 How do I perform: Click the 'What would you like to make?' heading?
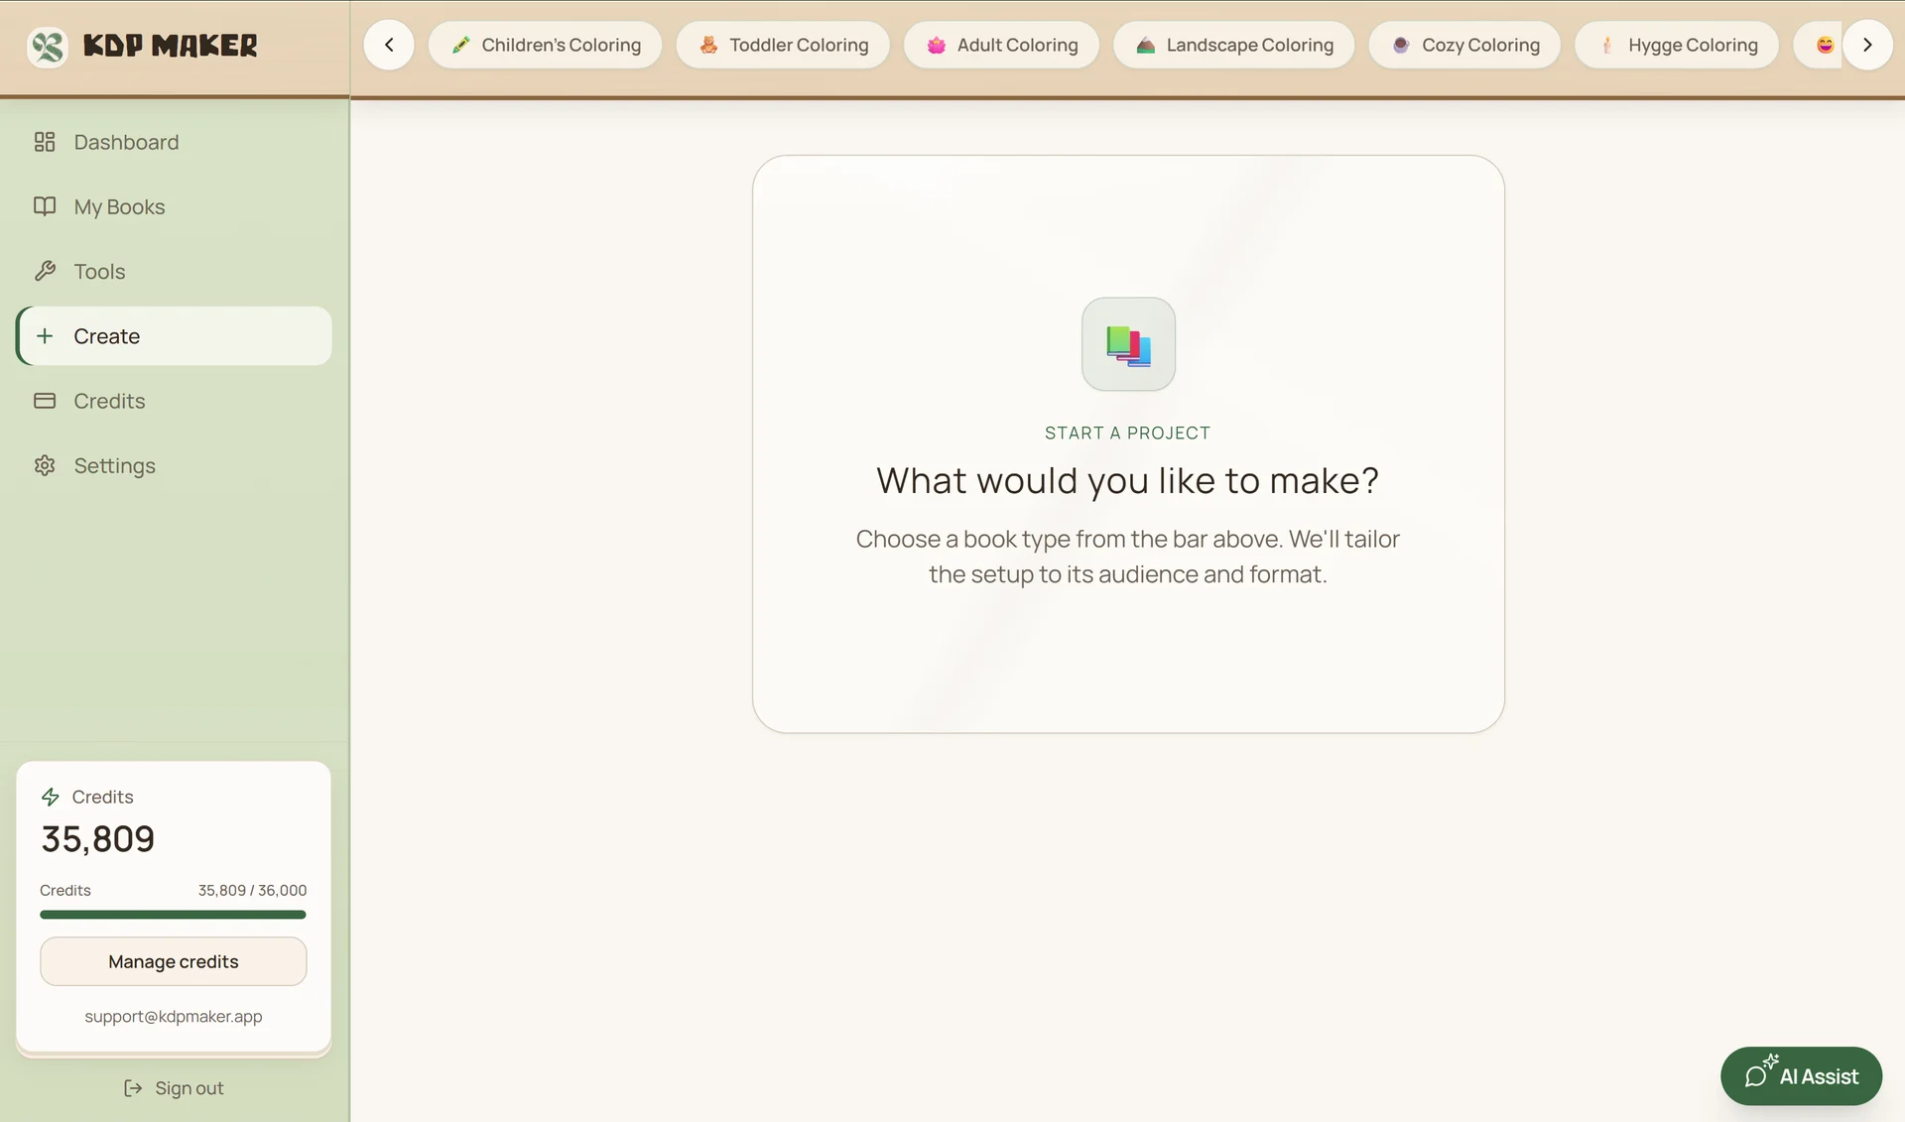[1128, 480]
